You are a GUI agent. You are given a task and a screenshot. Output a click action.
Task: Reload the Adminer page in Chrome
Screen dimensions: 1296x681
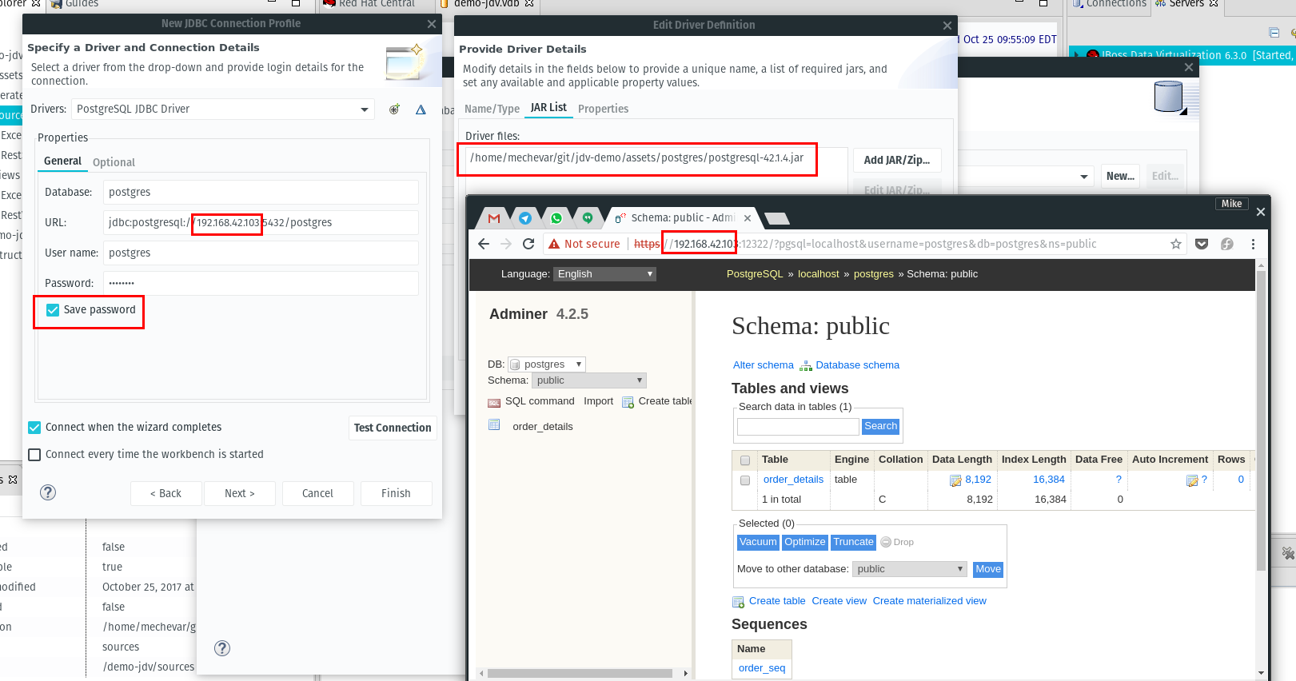click(x=528, y=244)
